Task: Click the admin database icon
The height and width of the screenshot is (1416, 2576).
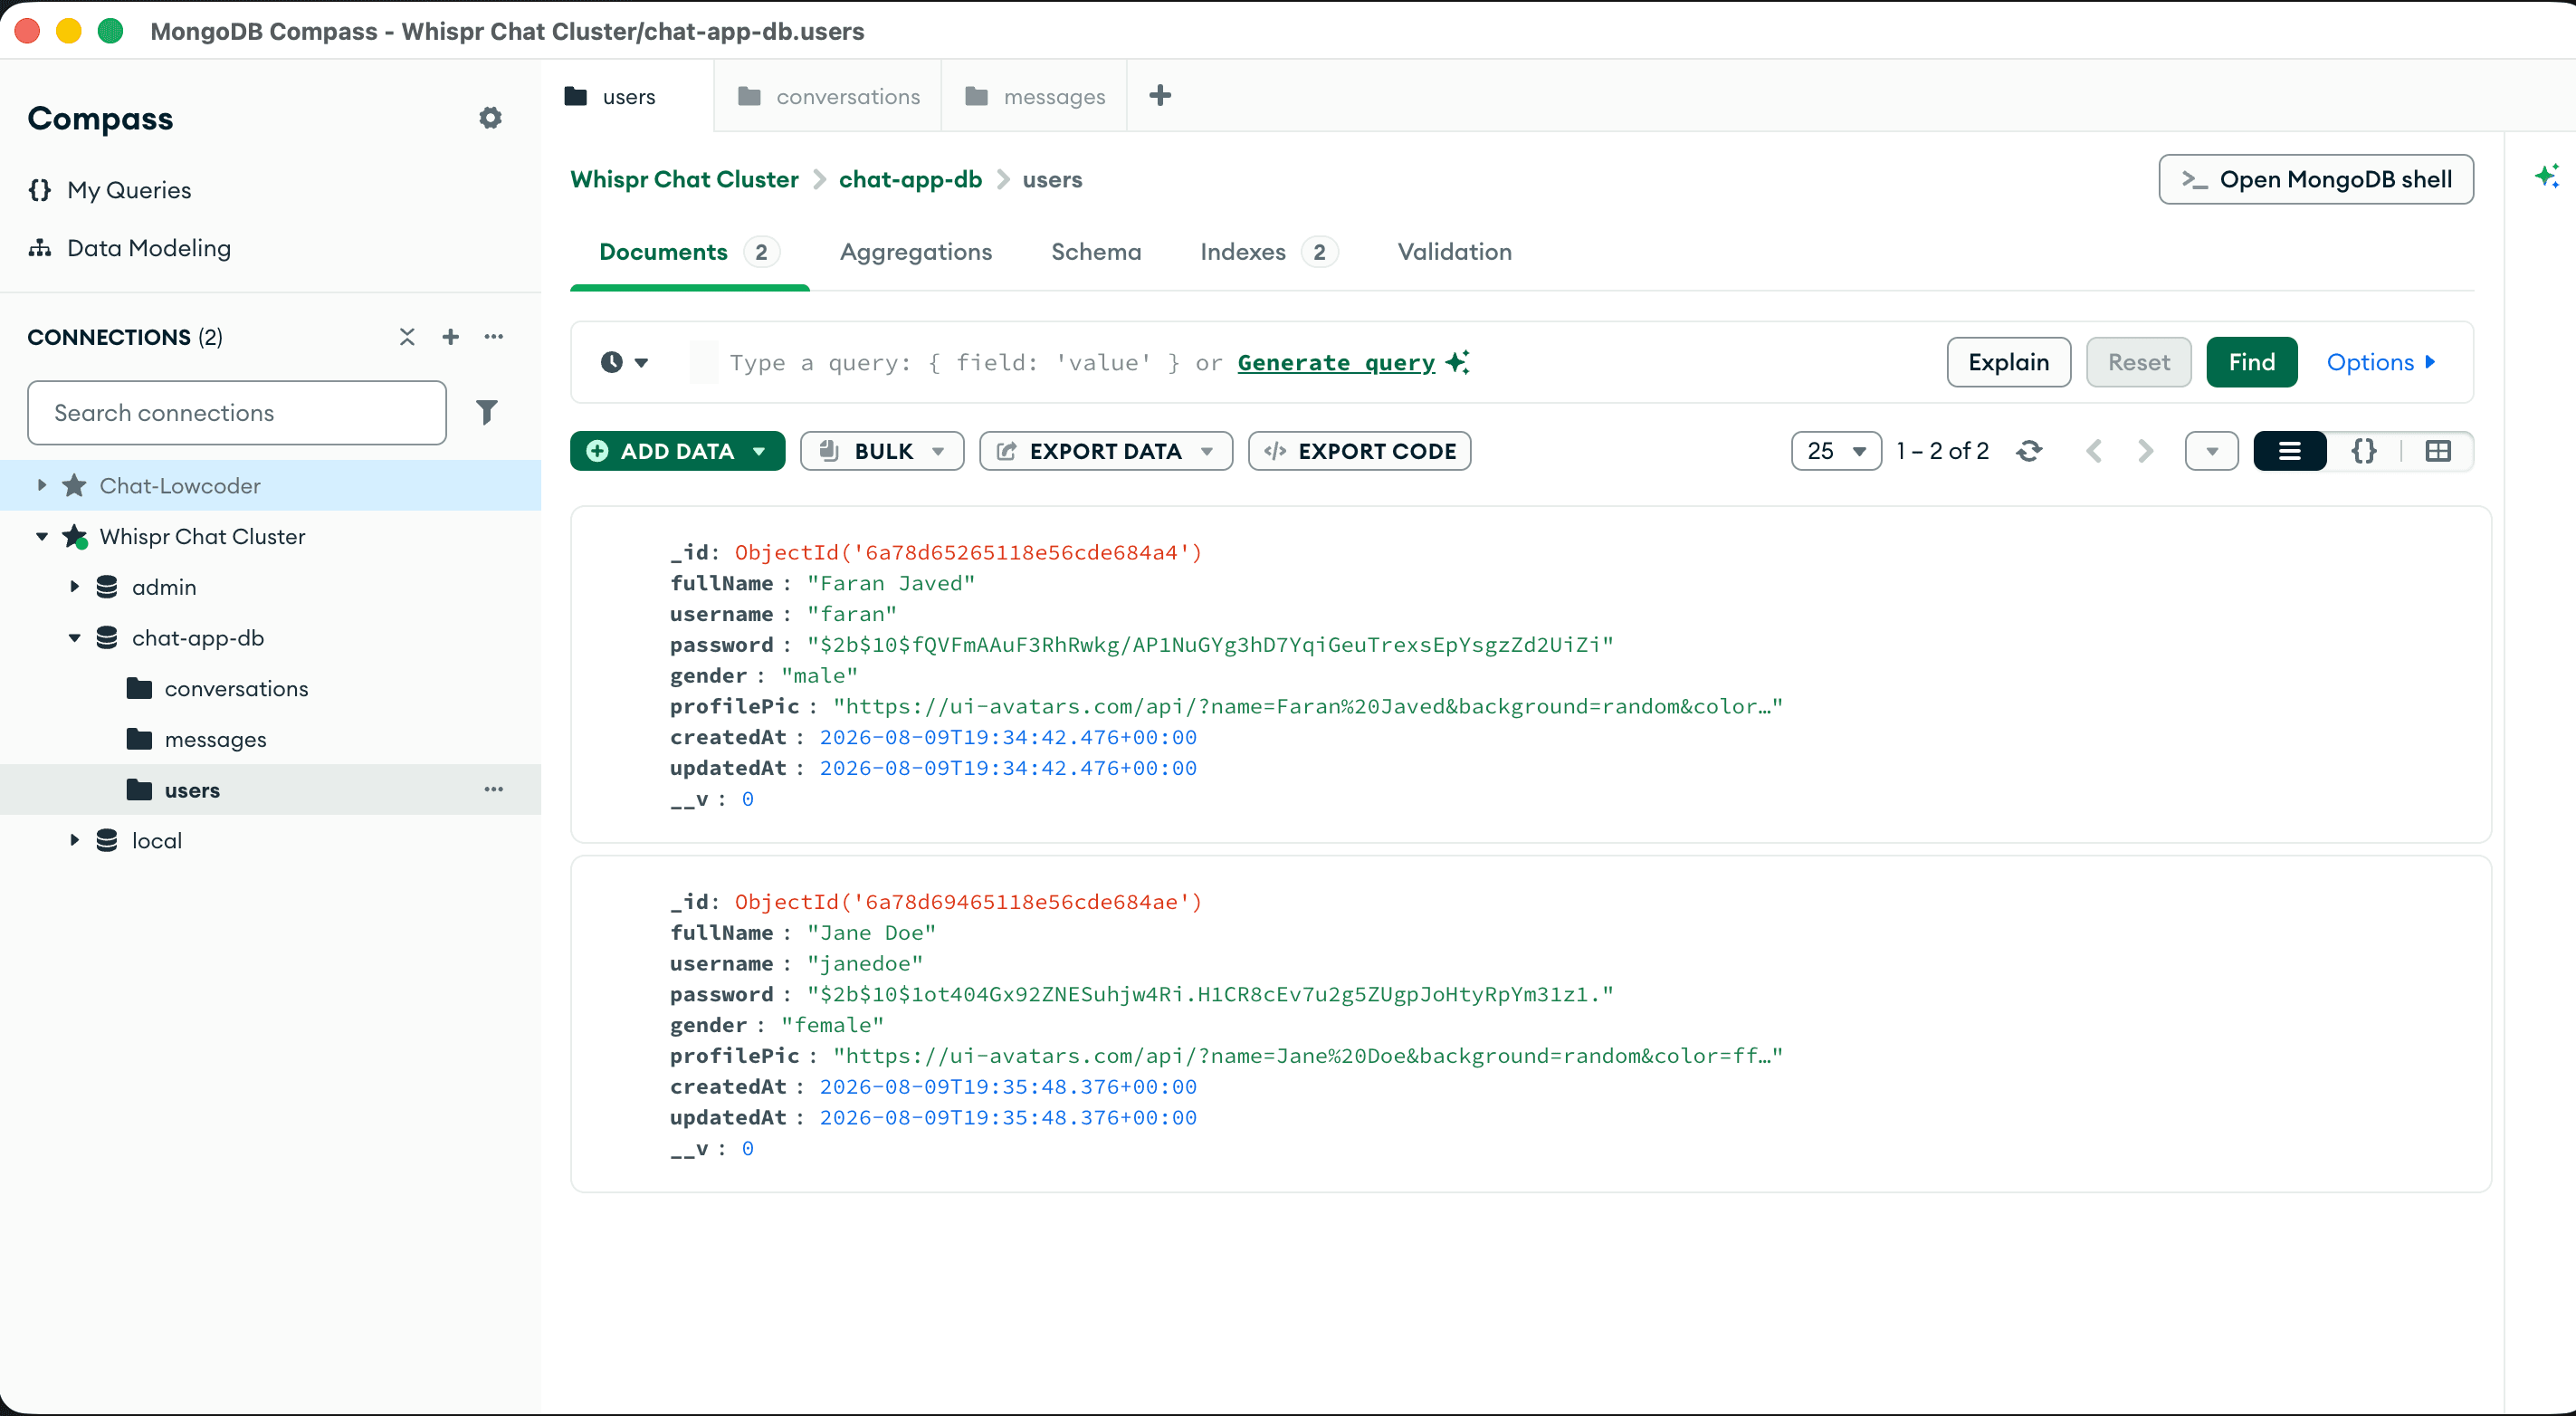Action: (x=107, y=587)
